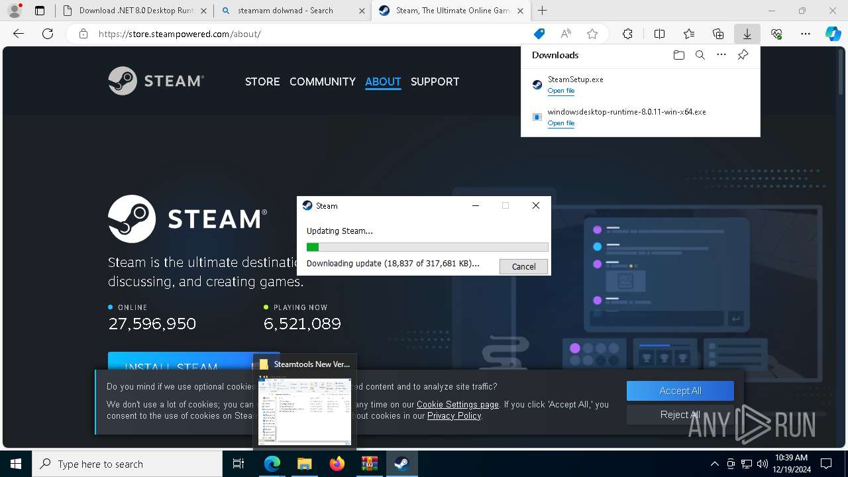
Task: Reject All cookies
Action: click(680, 415)
